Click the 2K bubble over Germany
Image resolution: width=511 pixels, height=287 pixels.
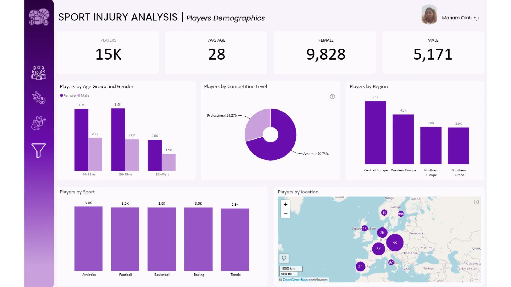(x=382, y=233)
